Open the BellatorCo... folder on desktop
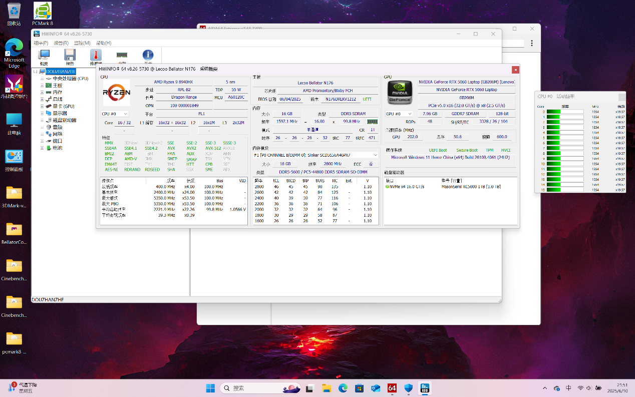This screenshot has width=635, height=397. [x=14, y=233]
